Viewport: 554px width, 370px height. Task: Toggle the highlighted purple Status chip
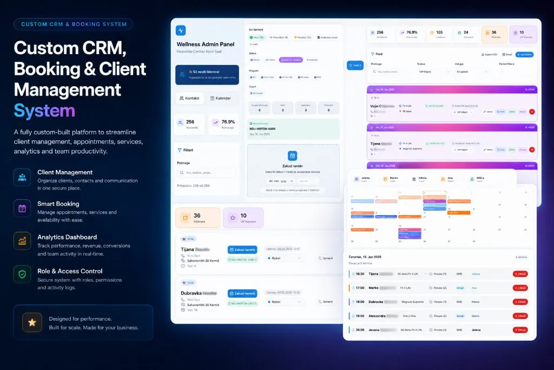pos(291,60)
